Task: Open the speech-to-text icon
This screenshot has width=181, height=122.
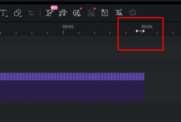Action: coord(105,13)
